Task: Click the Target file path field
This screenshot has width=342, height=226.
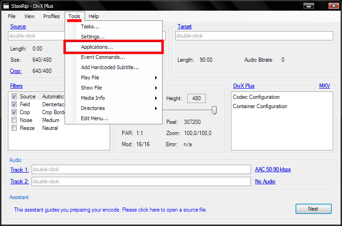Action: click(254, 36)
